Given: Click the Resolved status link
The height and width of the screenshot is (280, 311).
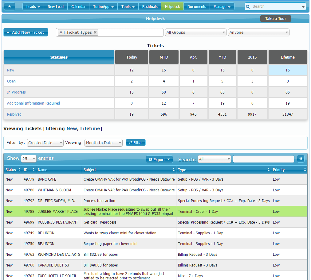Looking at the screenshot, I should (14, 114).
